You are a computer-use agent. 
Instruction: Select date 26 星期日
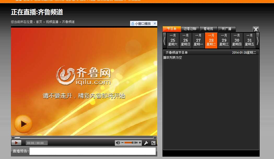tap(185, 40)
